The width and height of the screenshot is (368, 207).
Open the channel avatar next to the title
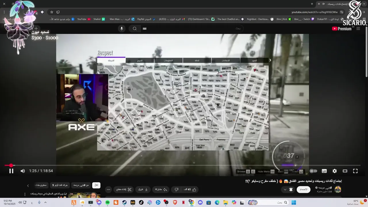point(338,189)
